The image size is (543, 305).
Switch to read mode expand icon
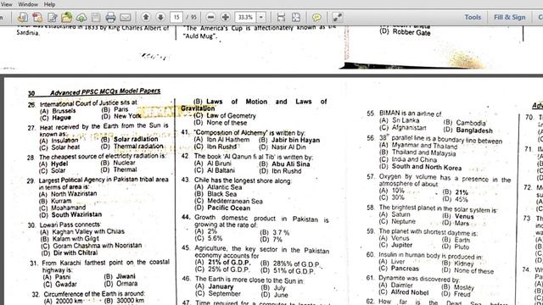click(338, 17)
